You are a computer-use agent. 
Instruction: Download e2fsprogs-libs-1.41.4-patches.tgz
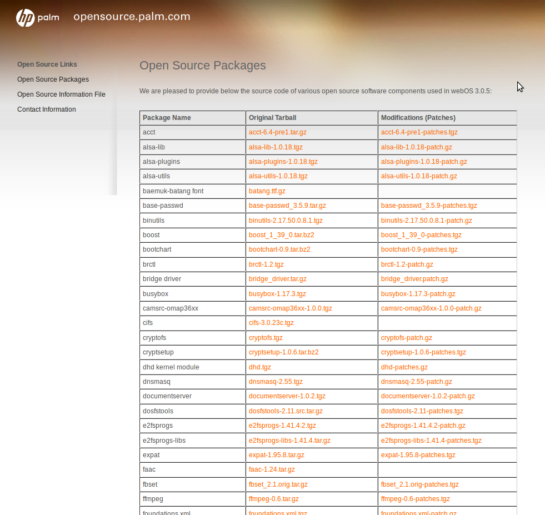tap(431, 441)
